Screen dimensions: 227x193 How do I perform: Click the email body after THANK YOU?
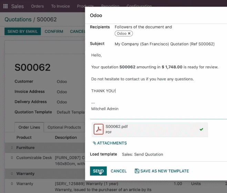[x=116, y=91]
